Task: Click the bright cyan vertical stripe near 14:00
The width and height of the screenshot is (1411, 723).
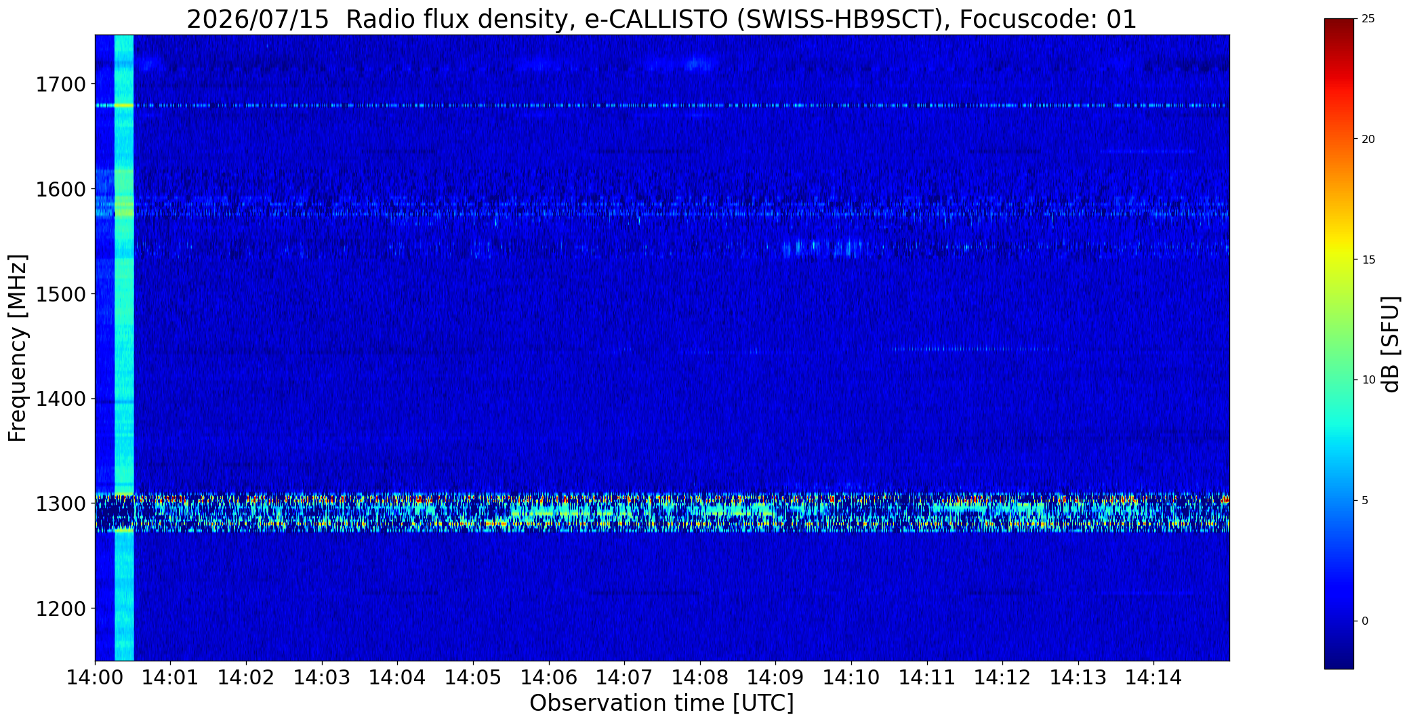Action: 124,348
